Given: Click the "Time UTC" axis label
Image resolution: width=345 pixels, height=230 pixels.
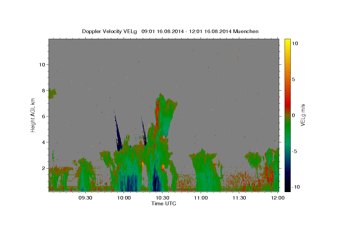Looking at the screenshot, I should [164, 204].
